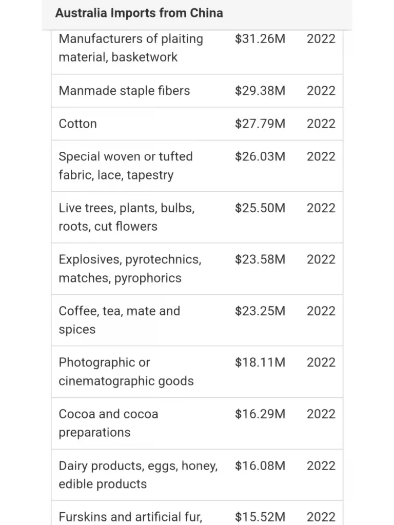This screenshot has height=525, width=394.
Task: Click the $27.79M Cotton value
Action: click(x=260, y=124)
